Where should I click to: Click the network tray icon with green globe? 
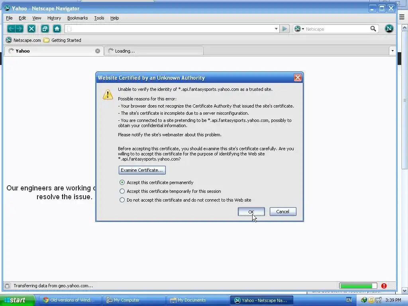[x=364, y=300]
